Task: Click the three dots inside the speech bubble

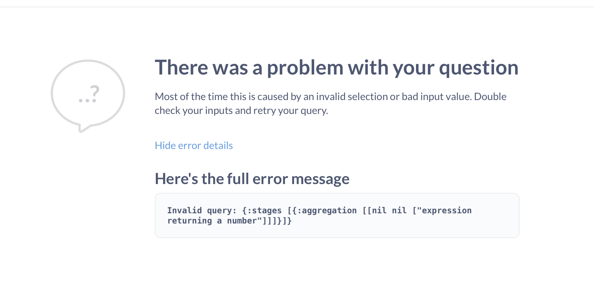Action: (x=88, y=100)
